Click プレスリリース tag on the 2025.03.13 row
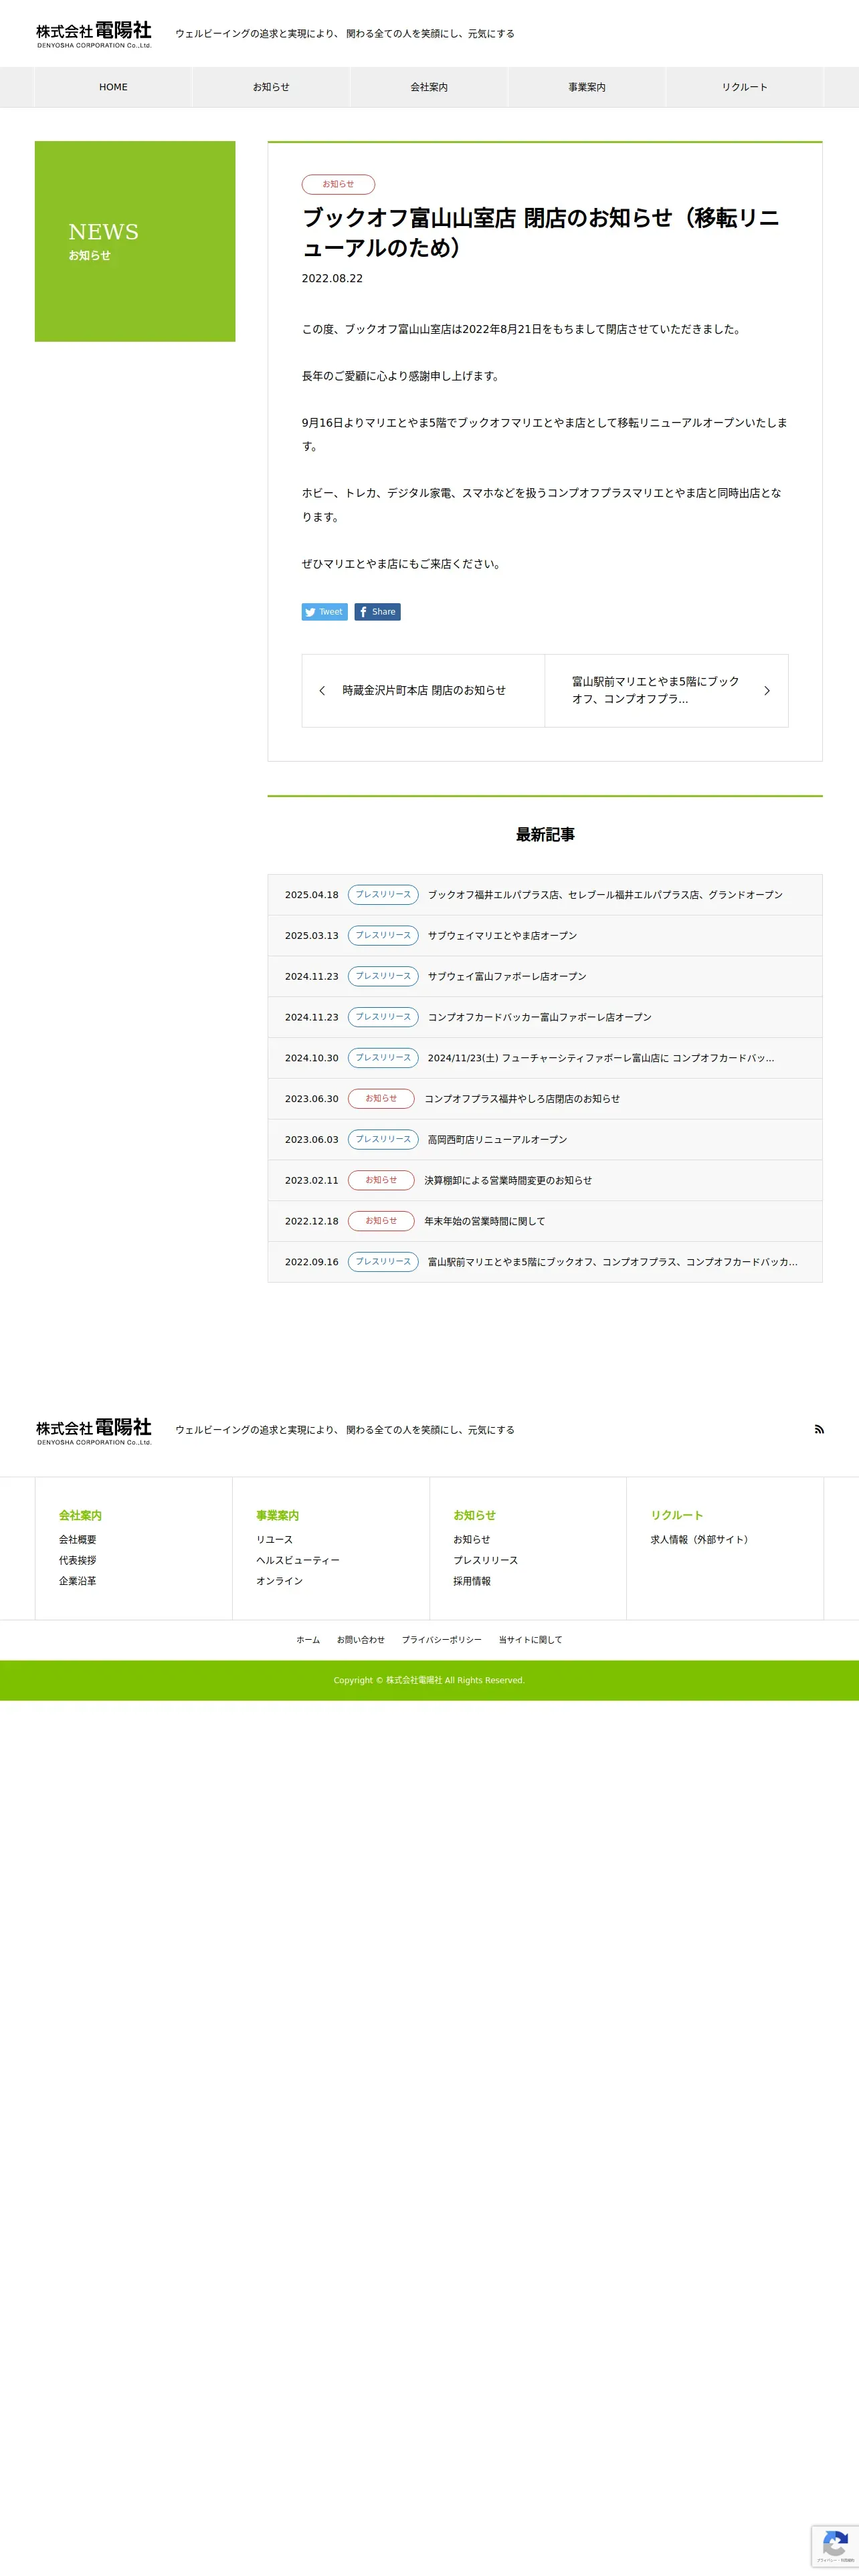 [383, 936]
